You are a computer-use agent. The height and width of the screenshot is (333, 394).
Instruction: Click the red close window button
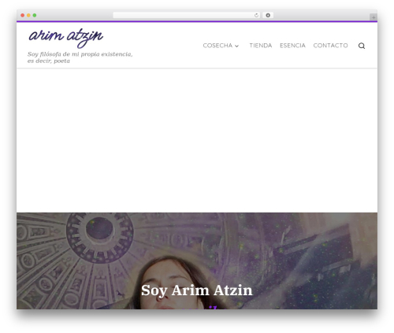23,16
